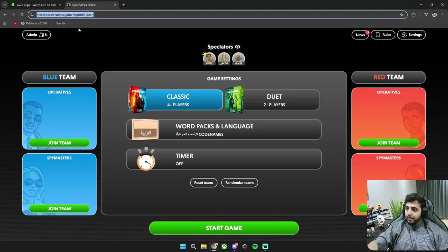Viewport: 448px width, 252px height.
Task: Open the New Tab bookmark
Action: (61, 23)
